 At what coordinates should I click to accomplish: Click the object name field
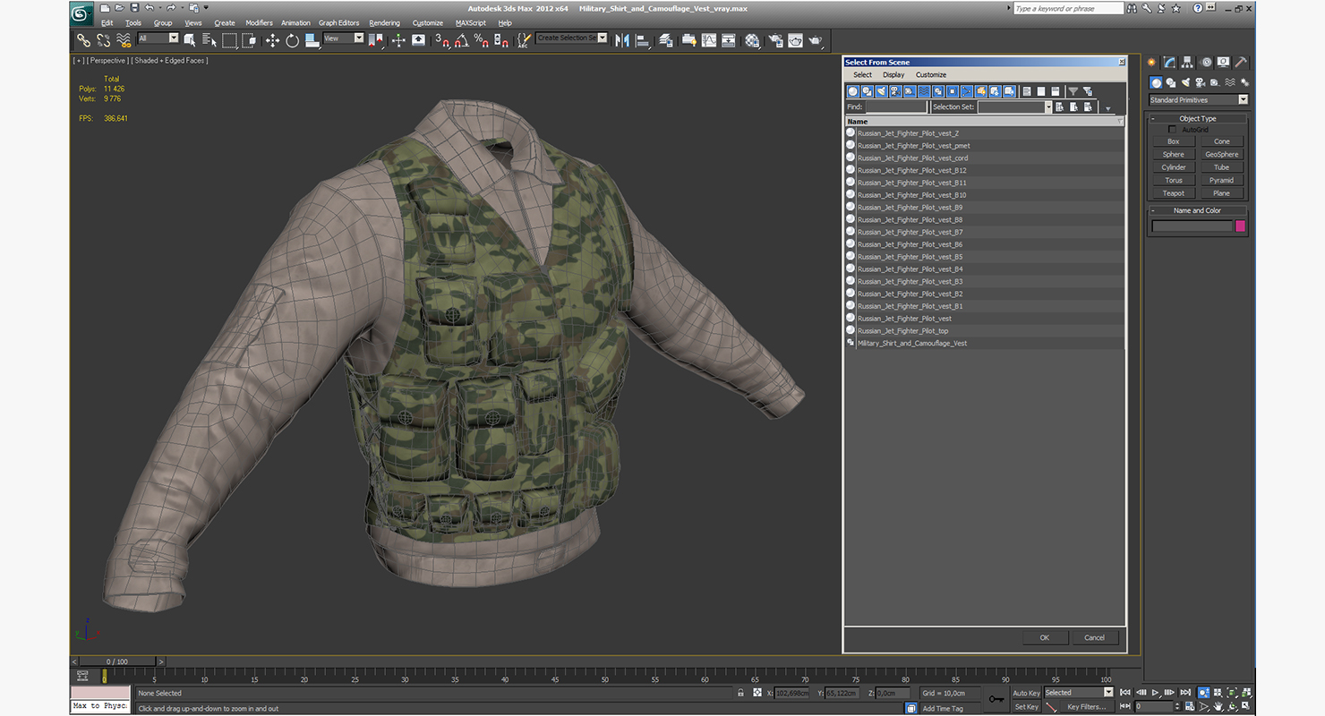click(1192, 226)
